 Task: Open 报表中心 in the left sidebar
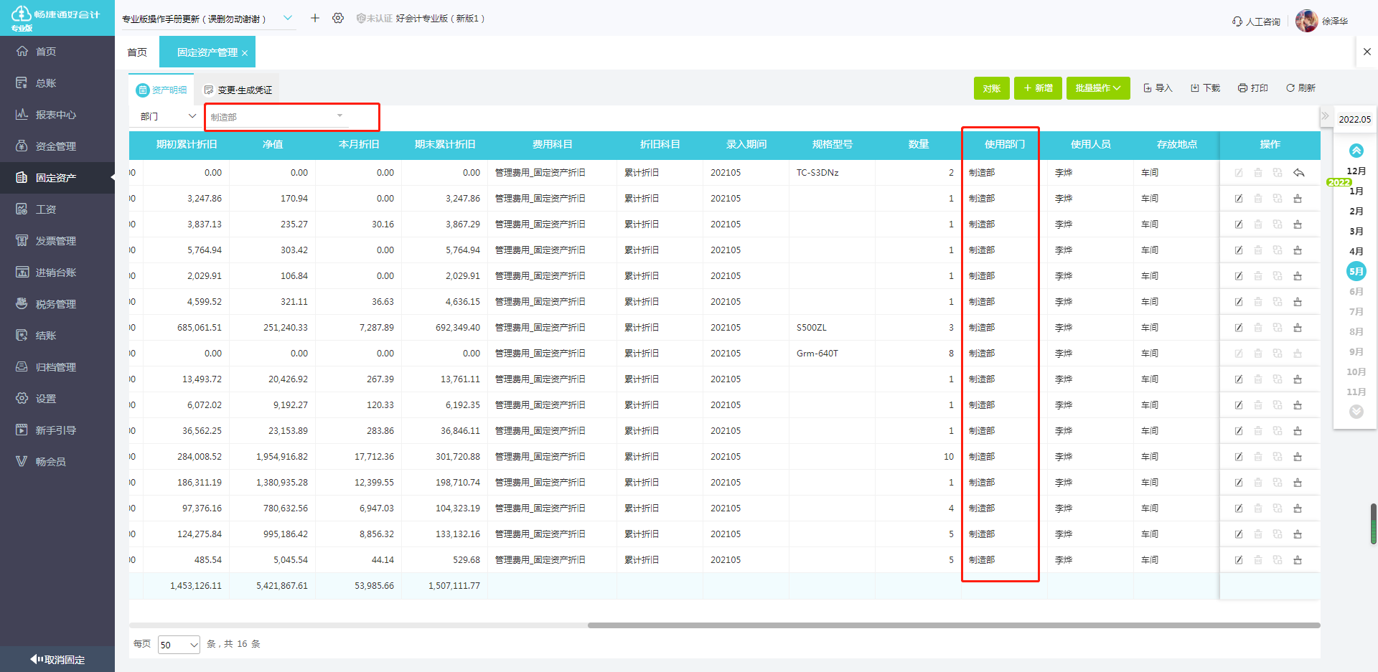(56, 115)
